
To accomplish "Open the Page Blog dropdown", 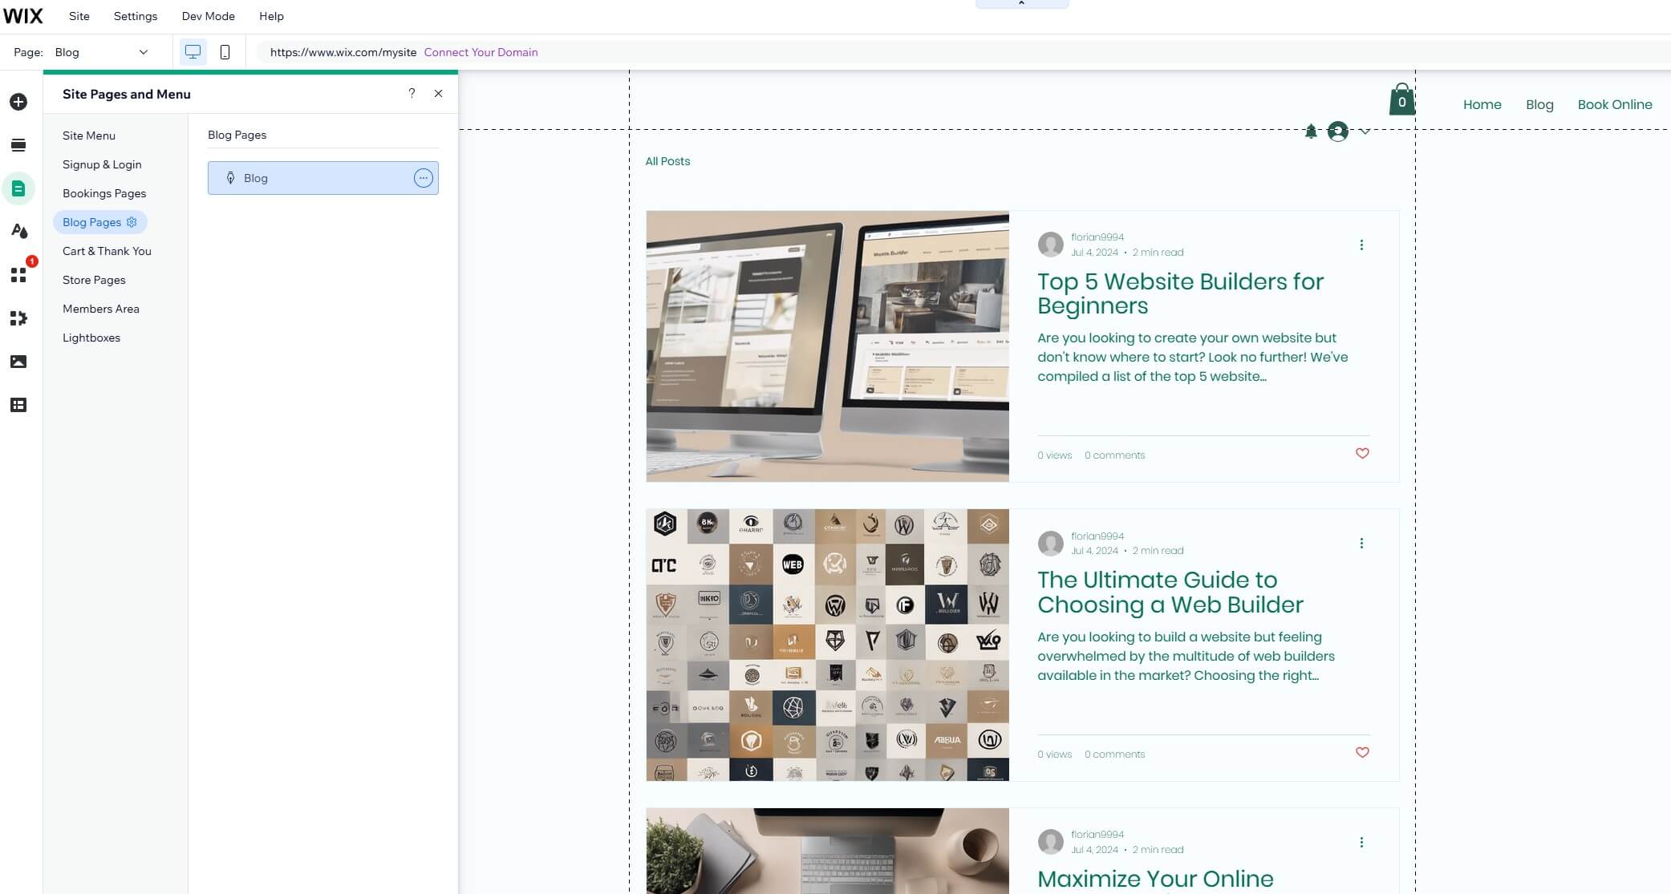I will (102, 52).
